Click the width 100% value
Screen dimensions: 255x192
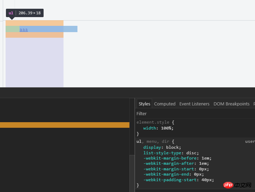[x=166, y=128]
